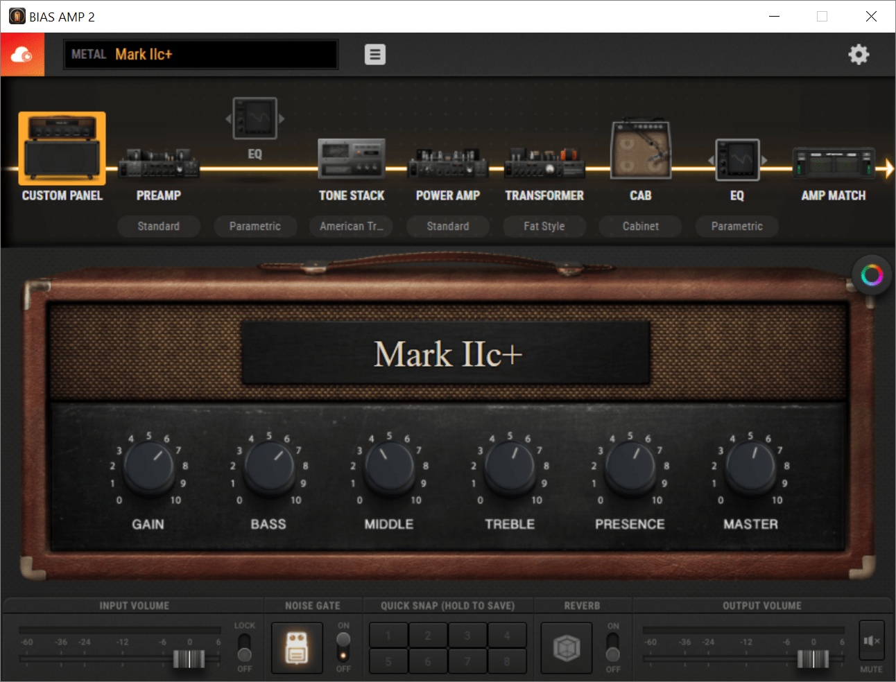Open the ToneCloud cloud icon
Viewport: 896px width, 682px height.
(22, 54)
